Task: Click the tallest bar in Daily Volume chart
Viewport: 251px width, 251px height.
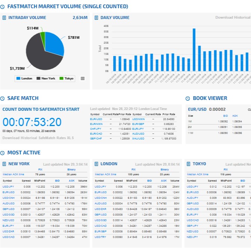Action: pyautogui.click(x=194, y=50)
